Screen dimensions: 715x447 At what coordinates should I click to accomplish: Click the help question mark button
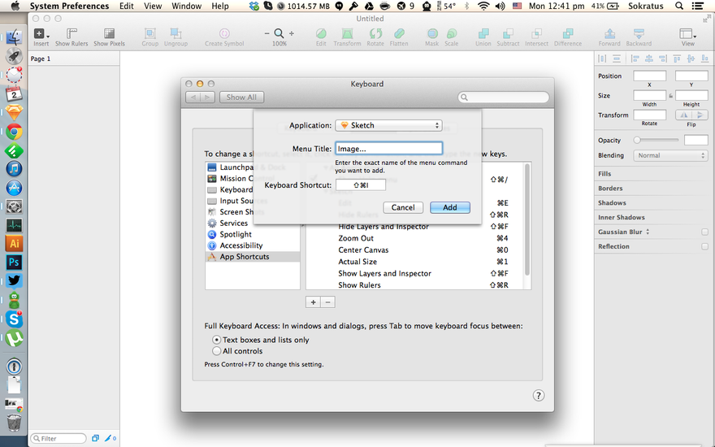(539, 396)
